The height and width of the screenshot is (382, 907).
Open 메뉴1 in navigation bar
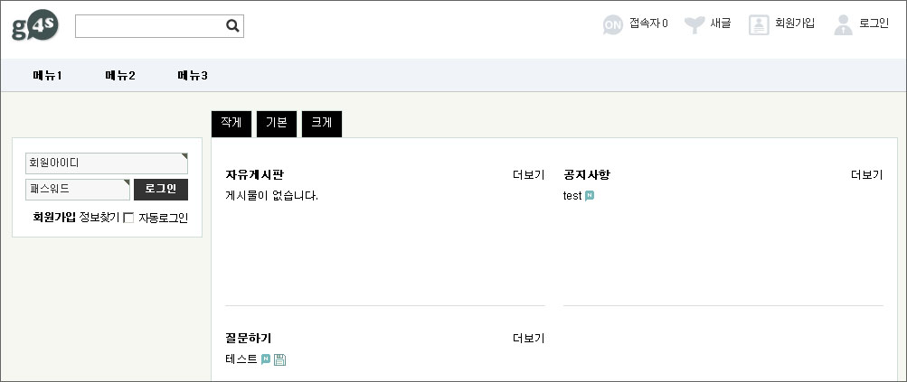point(47,75)
